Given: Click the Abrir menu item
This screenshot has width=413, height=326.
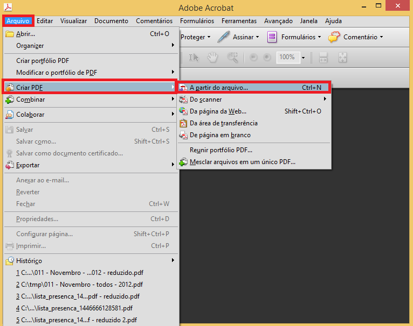Looking at the screenshot, I should pos(25,34).
